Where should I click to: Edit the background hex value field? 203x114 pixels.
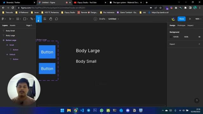pyautogui.click(x=176, y=37)
